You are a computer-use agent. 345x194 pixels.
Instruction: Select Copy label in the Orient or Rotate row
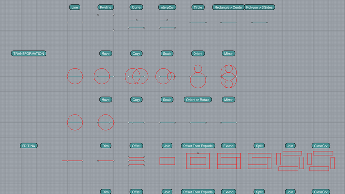[x=136, y=100]
